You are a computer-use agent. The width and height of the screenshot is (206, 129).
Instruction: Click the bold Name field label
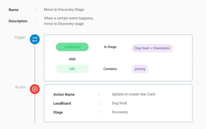click(x=13, y=10)
